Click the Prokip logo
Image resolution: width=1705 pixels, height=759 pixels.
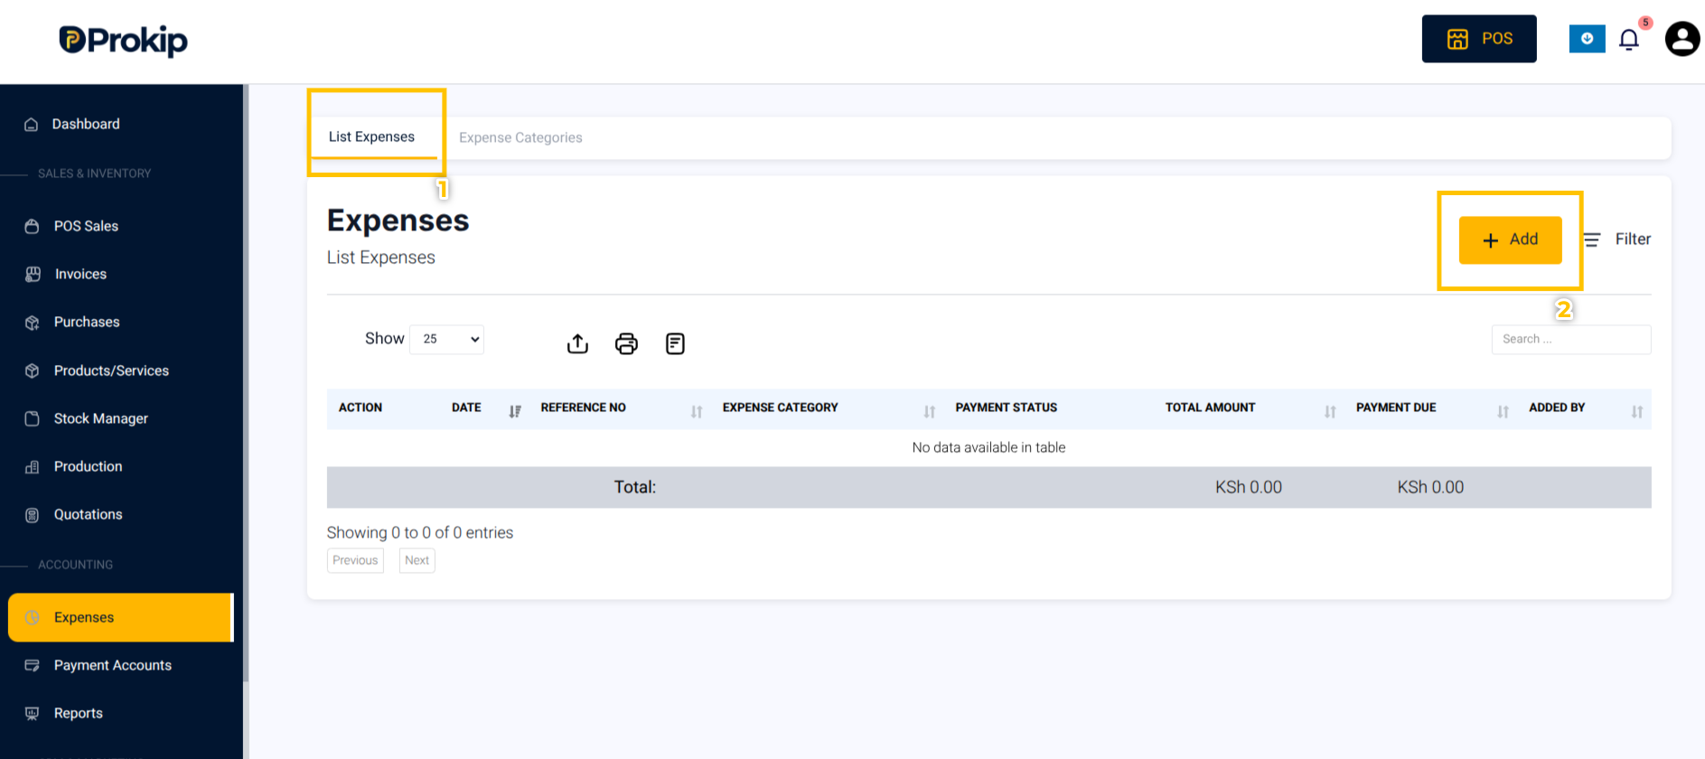pos(123,40)
